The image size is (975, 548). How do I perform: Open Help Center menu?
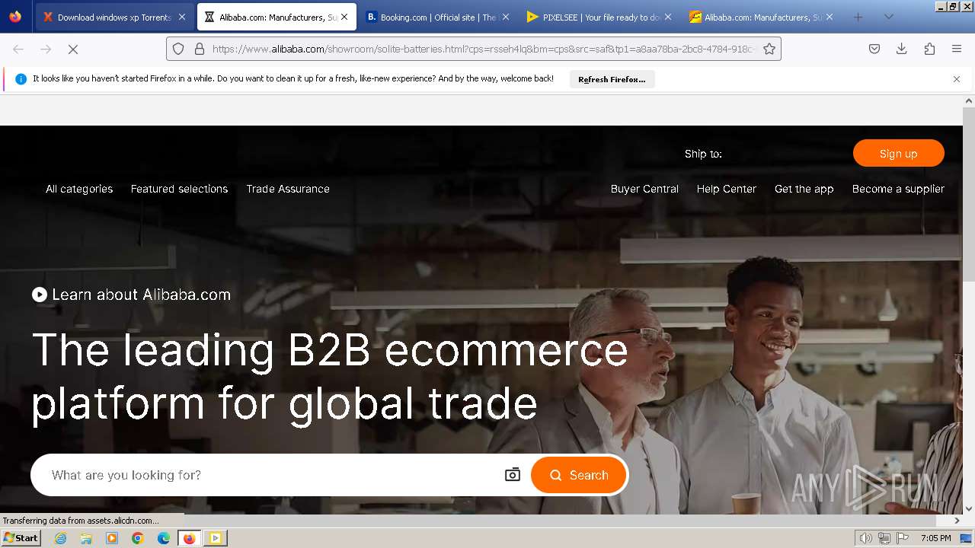(727, 189)
